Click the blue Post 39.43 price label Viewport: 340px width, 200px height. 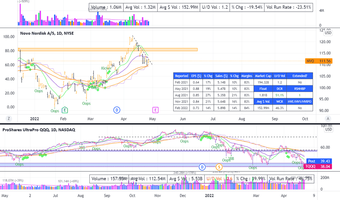319,161
